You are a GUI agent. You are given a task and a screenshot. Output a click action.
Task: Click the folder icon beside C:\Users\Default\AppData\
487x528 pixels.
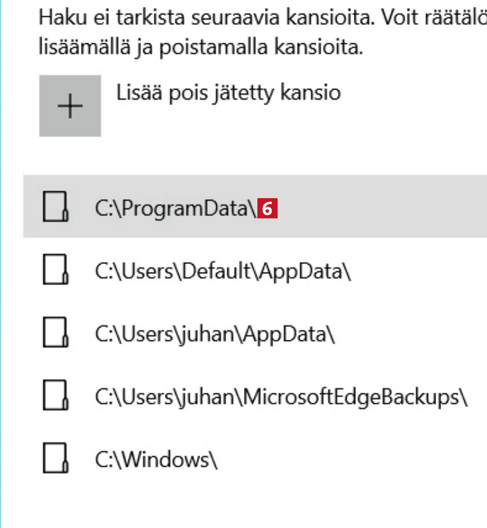tap(56, 270)
